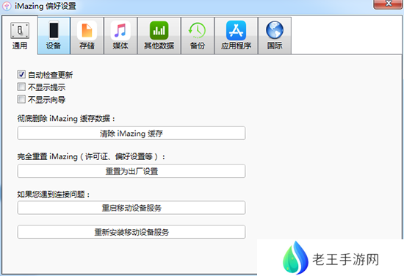Switch to the 设备 device tab
The width and height of the screenshot is (404, 276).
click(x=54, y=35)
